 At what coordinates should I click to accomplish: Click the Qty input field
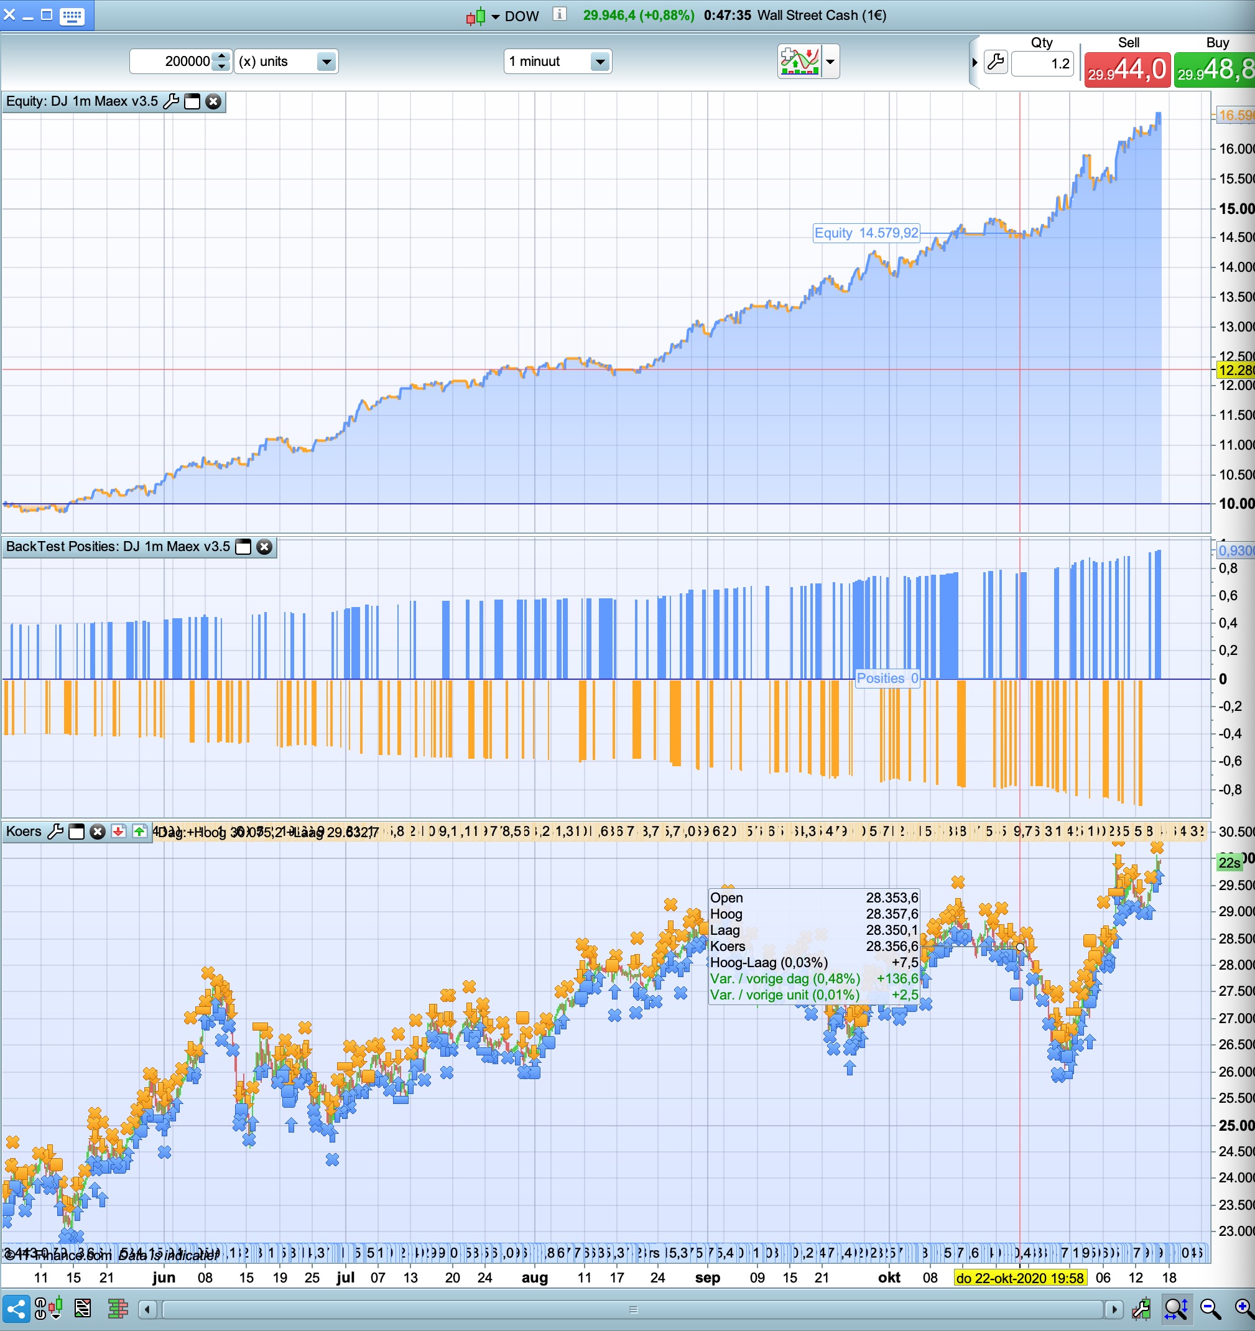point(1042,63)
